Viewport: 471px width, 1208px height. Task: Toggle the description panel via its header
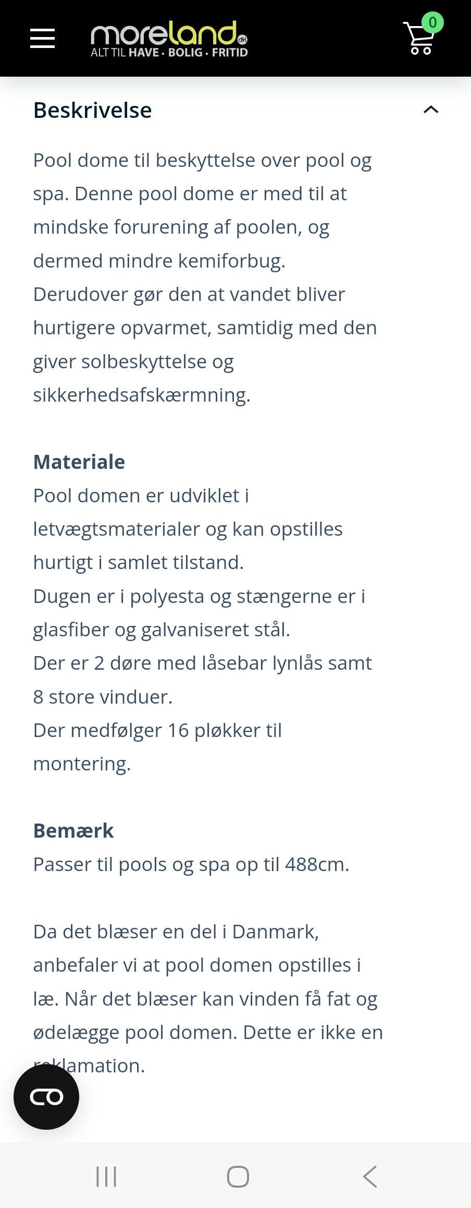pos(234,110)
